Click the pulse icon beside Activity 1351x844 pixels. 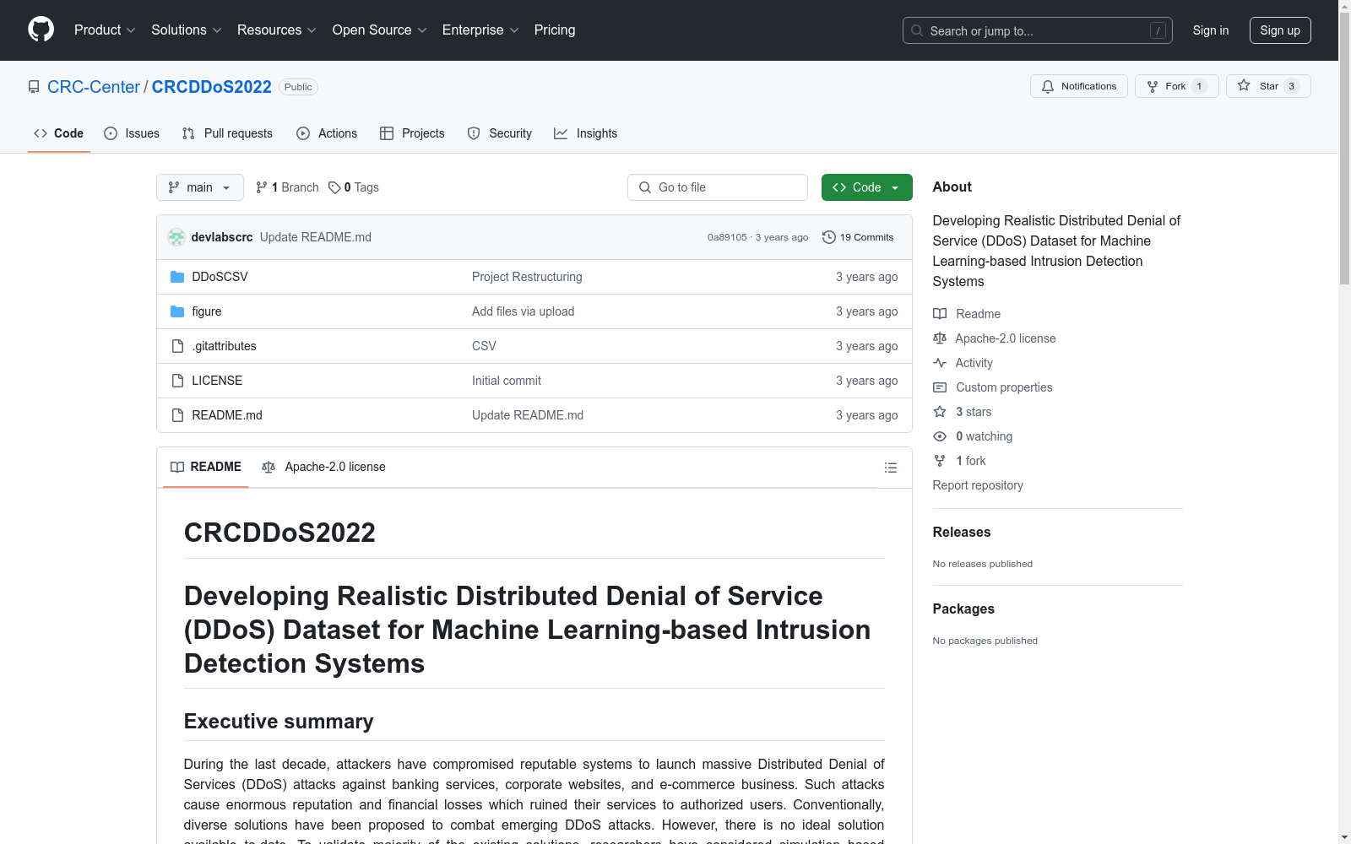pos(940,363)
